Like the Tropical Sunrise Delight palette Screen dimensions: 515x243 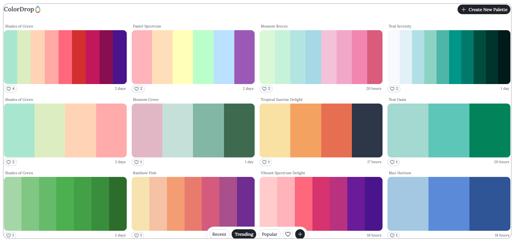coord(266,162)
